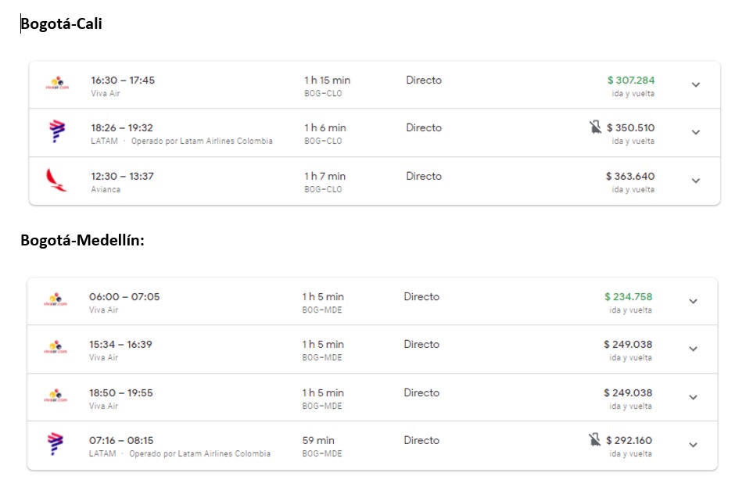Click Viva Air logo on 06:00 Medellín flight
This screenshot has height=487, width=735.
55,299
